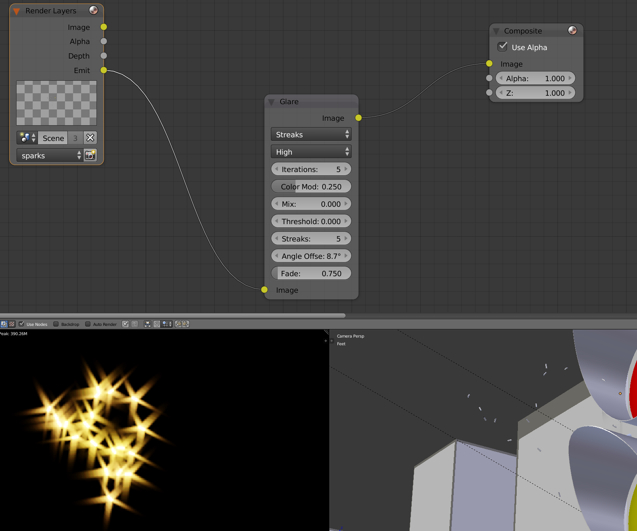Click the Render Layers Image output socket
The height and width of the screenshot is (531, 637).
coord(104,27)
